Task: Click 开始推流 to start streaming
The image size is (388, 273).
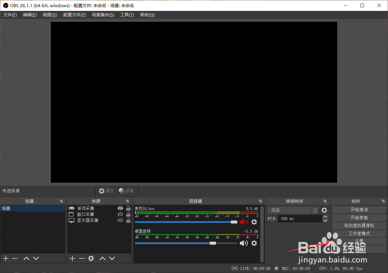Action: [x=359, y=210]
